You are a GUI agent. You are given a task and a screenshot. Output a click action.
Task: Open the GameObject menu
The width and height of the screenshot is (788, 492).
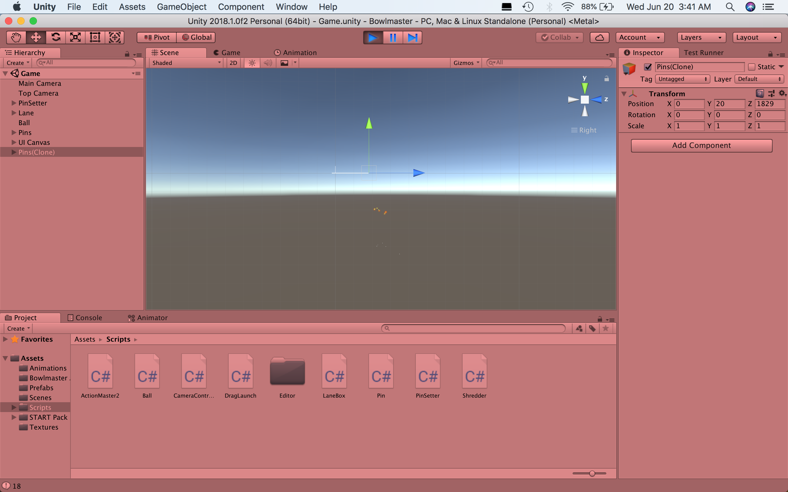tap(181, 7)
